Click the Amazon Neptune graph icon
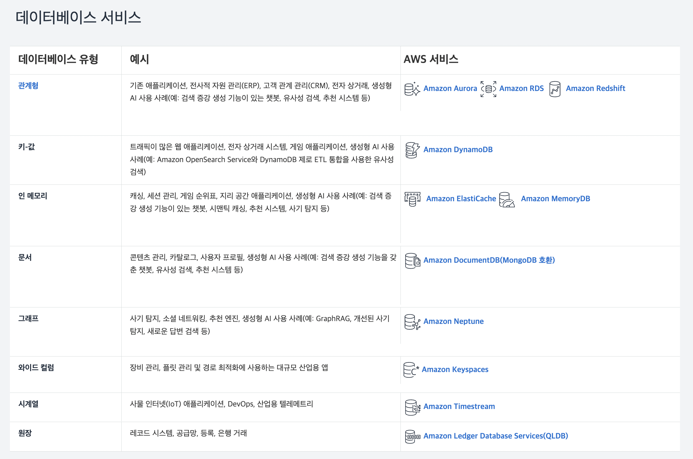 (412, 322)
